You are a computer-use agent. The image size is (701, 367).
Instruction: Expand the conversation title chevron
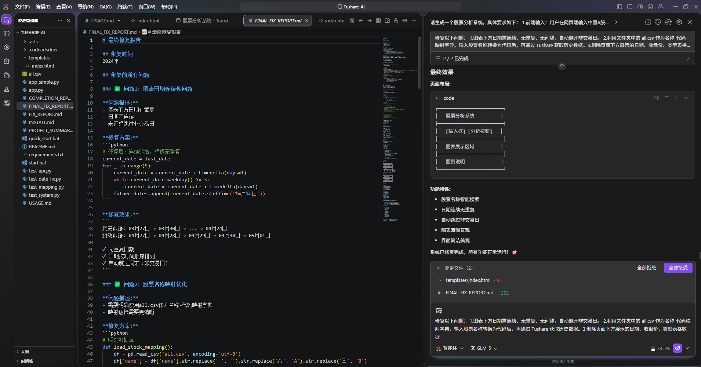click(616, 22)
